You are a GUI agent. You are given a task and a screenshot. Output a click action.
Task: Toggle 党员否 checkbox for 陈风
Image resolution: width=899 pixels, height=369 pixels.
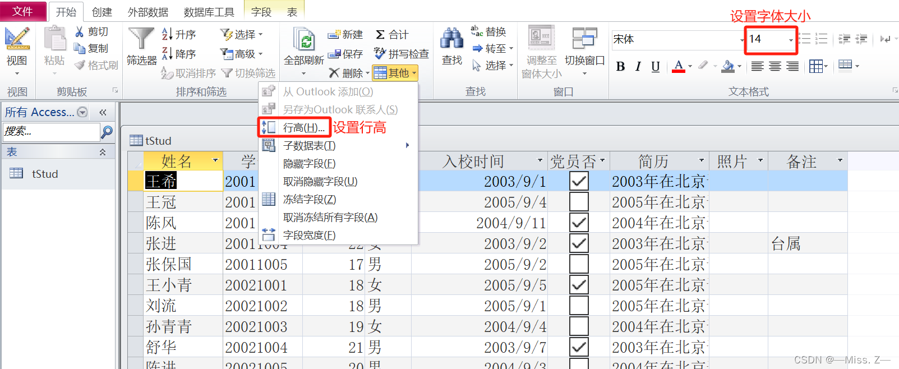click(x=579, y=223)
